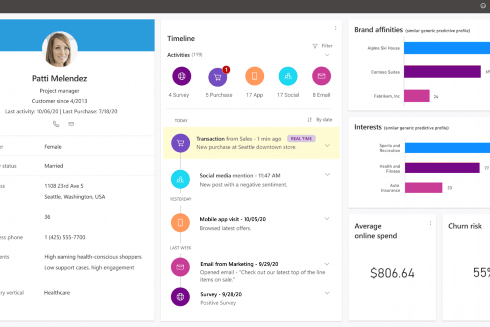Open the Email activity envelope icon
Viewport: 490px width, 327px height.
click(x=321, y=76)
